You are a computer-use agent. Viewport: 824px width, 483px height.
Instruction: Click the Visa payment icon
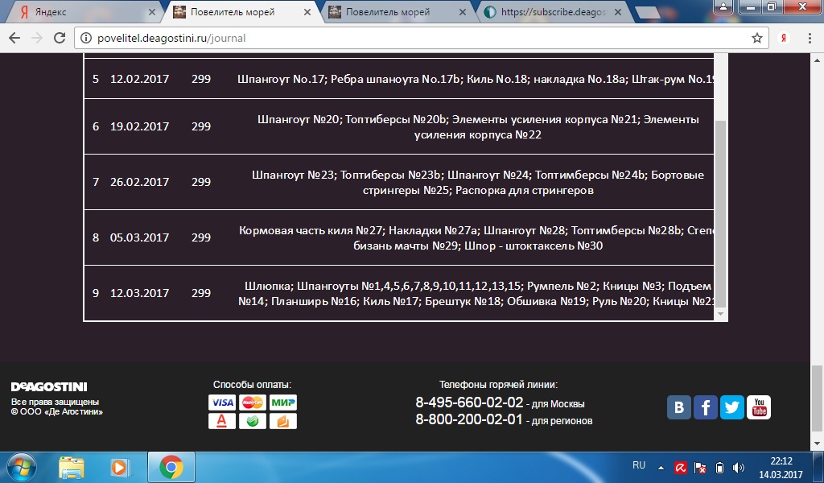tap(222, 402)
